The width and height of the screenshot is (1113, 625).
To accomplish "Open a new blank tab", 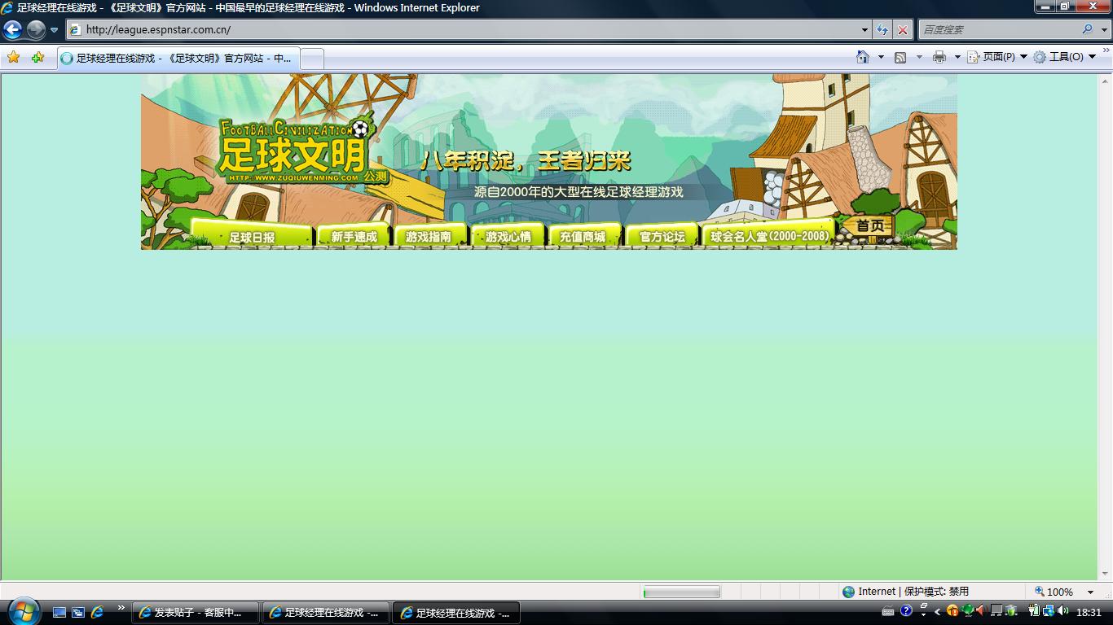I will pyautogui.click(x=312, y=59).
